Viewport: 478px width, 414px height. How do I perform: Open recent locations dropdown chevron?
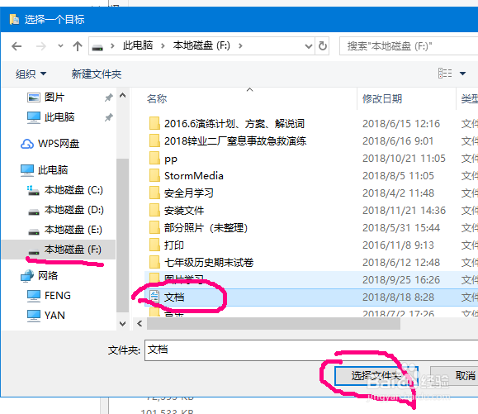60,46
